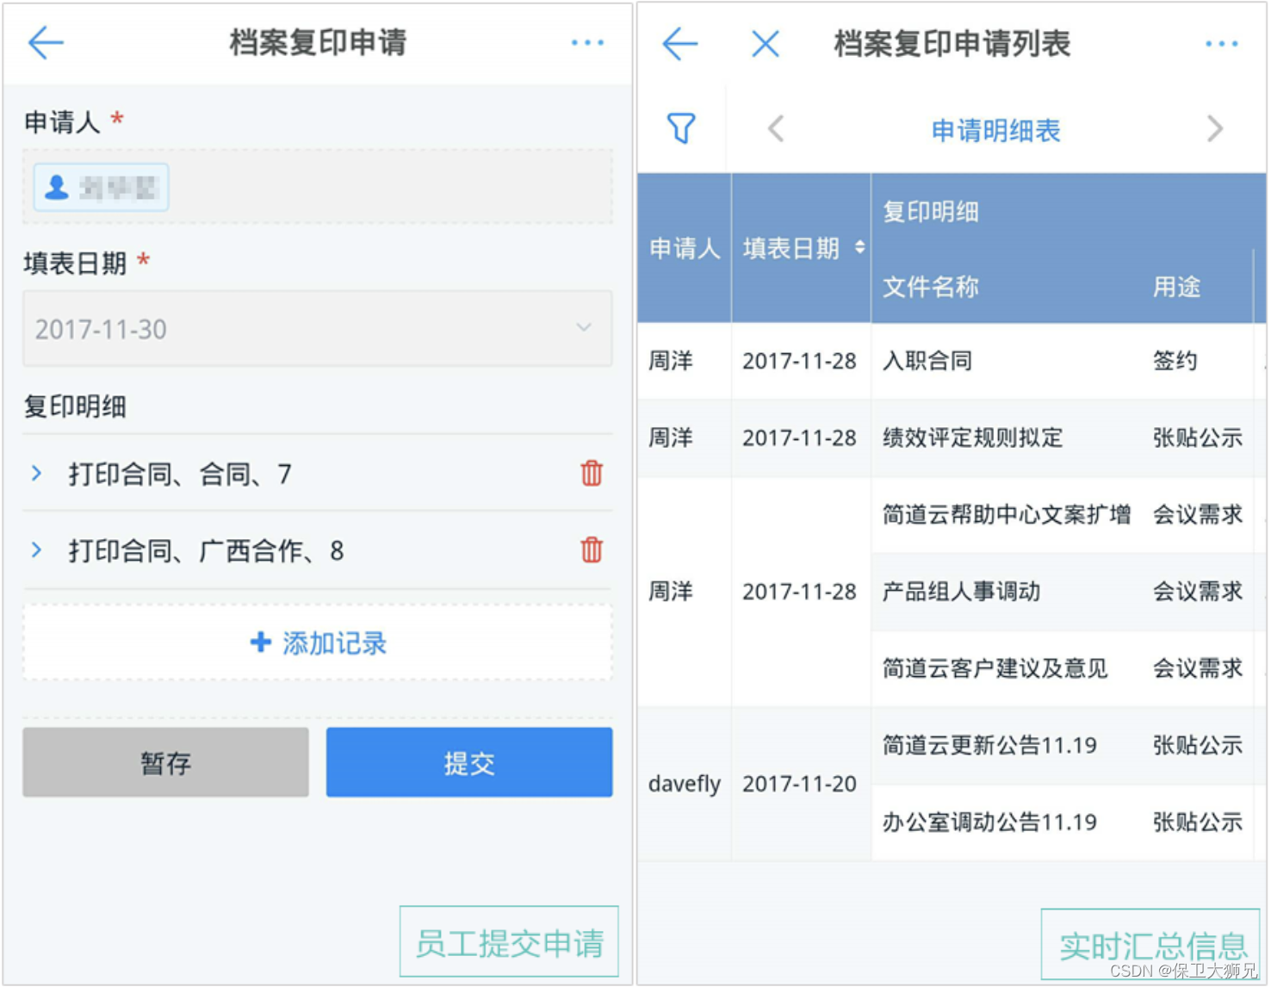This screenshot has height=987, width=1271.
Task: Delete the record 打印合同、合同、7
Action: tap(592, 473)
